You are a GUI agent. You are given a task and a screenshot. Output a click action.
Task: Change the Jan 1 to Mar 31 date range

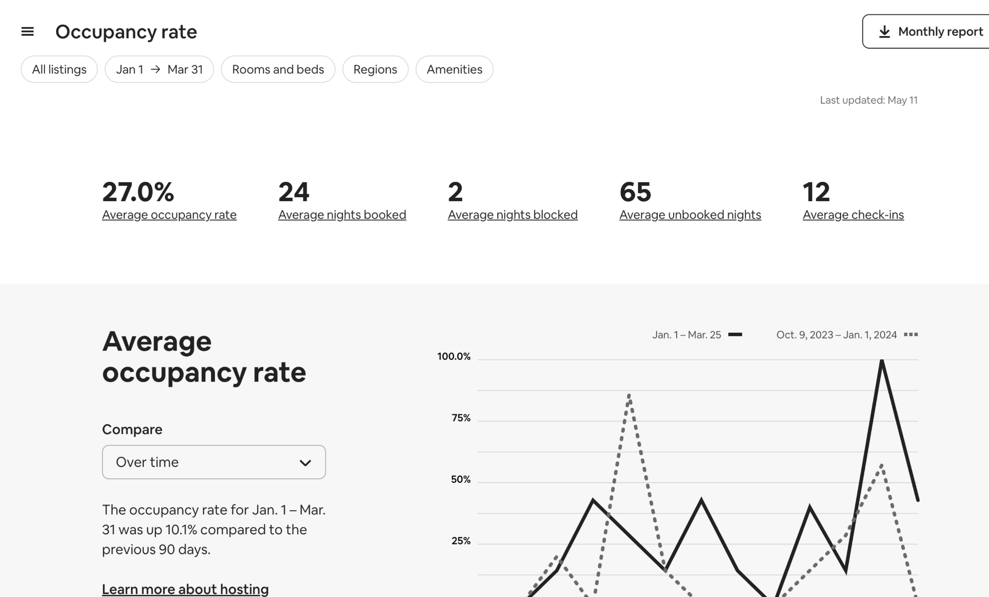coord(159,69)
